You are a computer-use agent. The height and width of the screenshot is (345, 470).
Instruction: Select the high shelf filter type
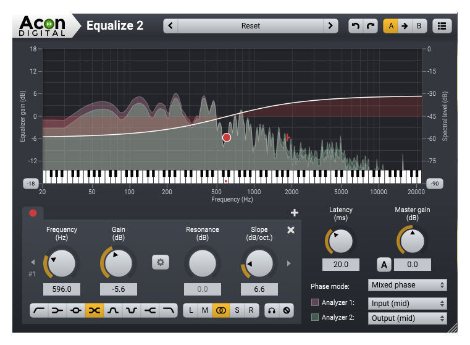point(150,310)
